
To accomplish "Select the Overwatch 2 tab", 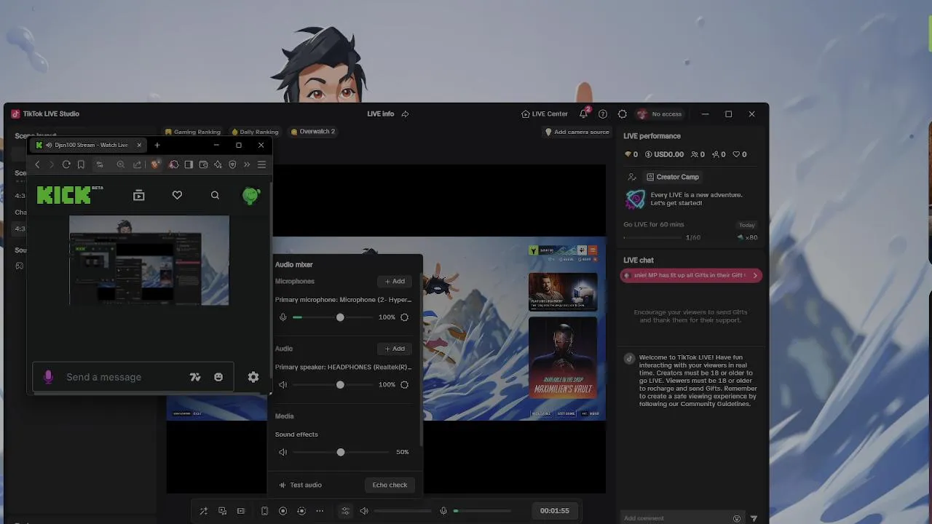I will (312, 132).
